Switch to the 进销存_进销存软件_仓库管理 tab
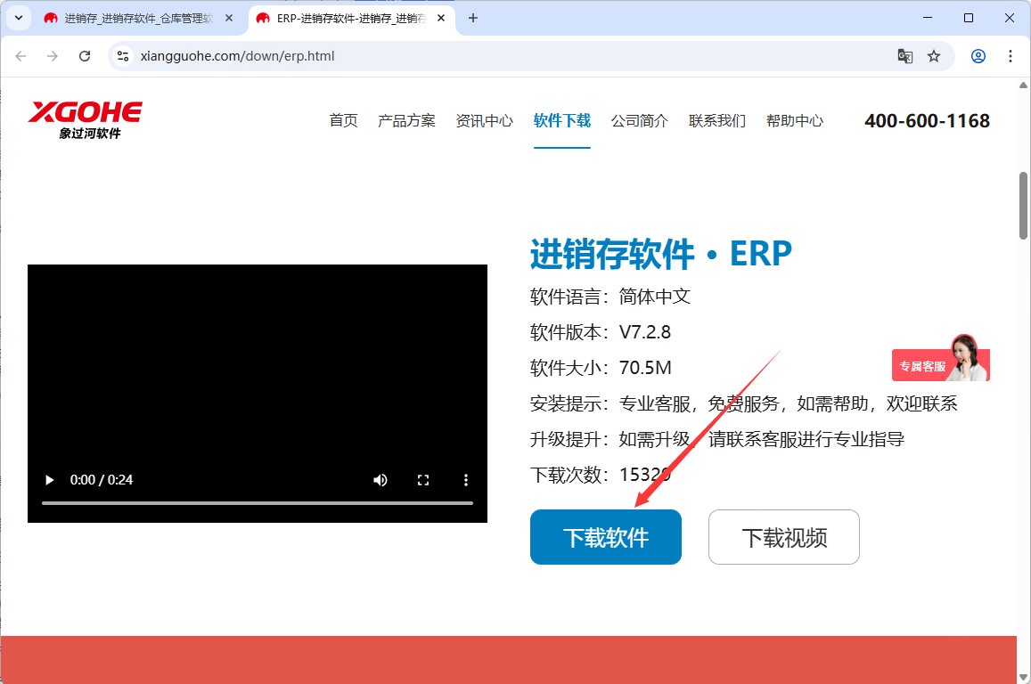This screenshot has height=684, width=1031. coord(138,19)
